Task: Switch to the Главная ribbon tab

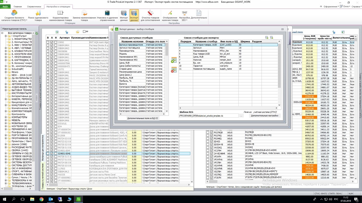Action: 18,6
